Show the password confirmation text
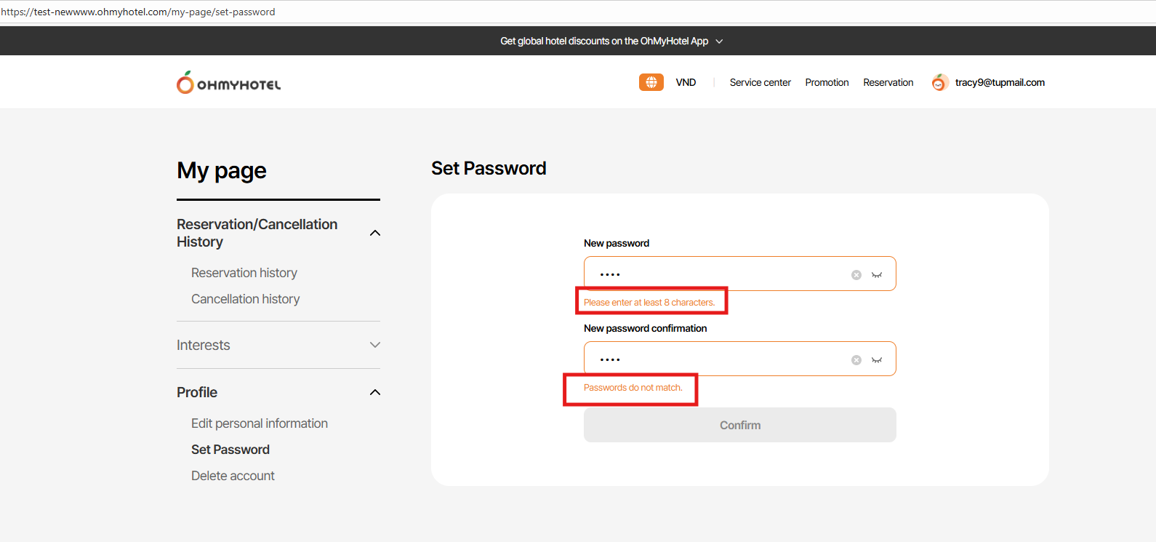The height and width of the screenshot is (542, 1156). pyautogui.click(x=877, y=360)
